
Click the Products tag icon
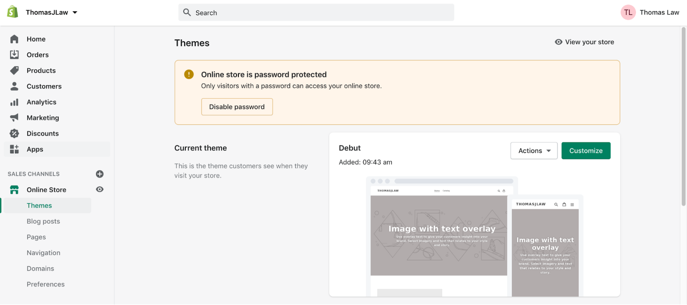tap(14, 70)
